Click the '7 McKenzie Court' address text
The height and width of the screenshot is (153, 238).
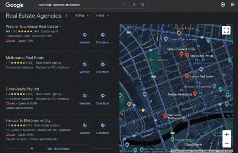pos(18,36)
